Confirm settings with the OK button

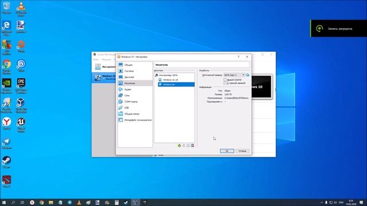[x=227, y=151]
